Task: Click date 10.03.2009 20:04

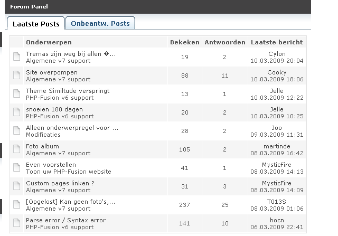Action: [277, 61]
